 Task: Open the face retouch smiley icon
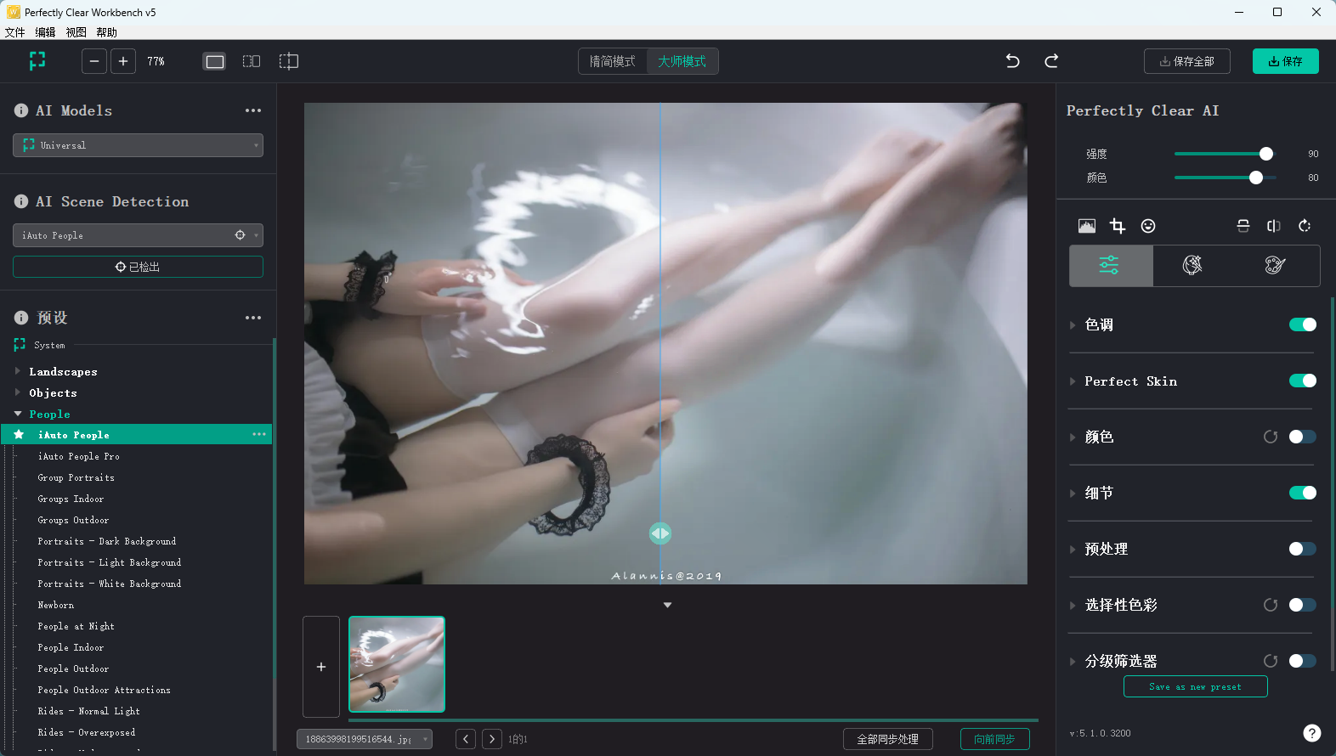tap(1148, 226)
